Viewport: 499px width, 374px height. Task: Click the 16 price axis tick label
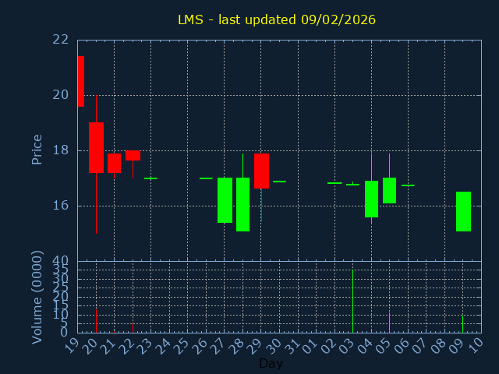click(x=62, y=206)
